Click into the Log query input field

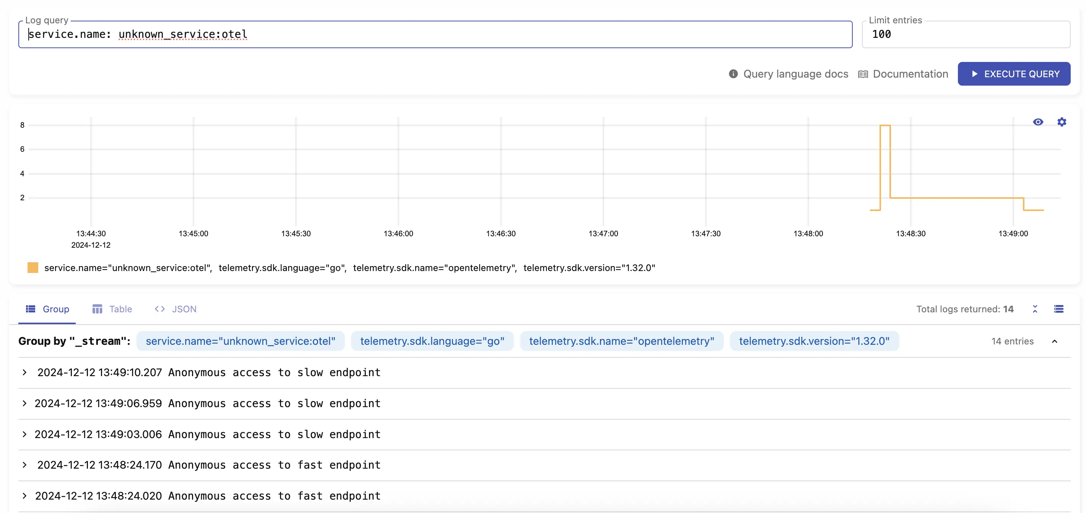tap(434, 34)
